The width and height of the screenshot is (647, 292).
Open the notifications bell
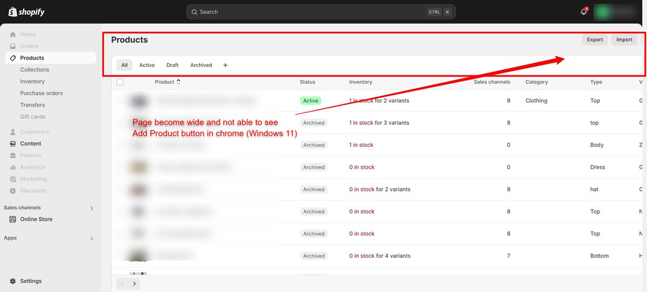[583, 12]
